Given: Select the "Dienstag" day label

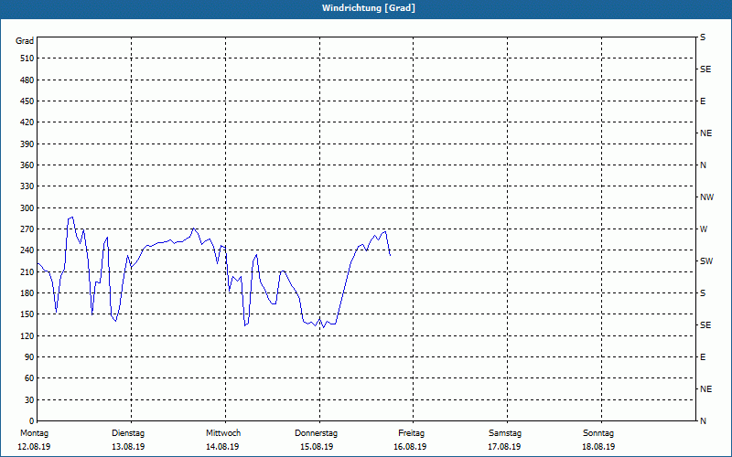Looking at the screenshot, I should 128,433.
